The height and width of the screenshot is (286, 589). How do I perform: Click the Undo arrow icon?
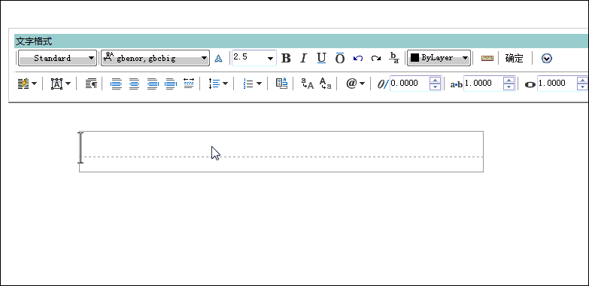[x=358, y=58]
